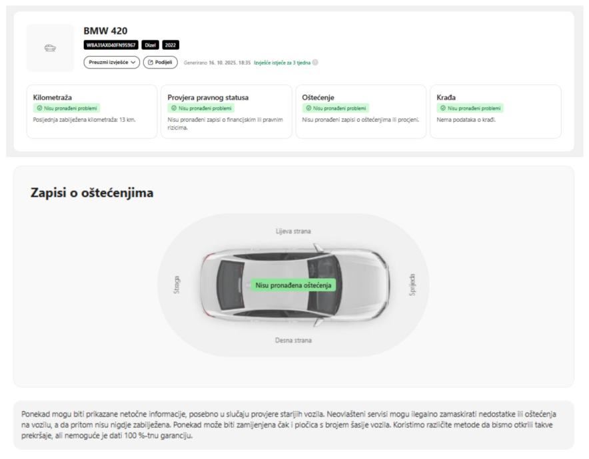Open the Preuzmi izvješće dropdown
Image resolution: width=589 pixels, height=459 pixels.
[x=112, y=62]
